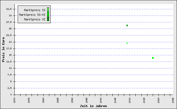The height and width of the screenshot is (109, 177).
Task: Click the x-axis year label 1995
Action: pos(87,100)
